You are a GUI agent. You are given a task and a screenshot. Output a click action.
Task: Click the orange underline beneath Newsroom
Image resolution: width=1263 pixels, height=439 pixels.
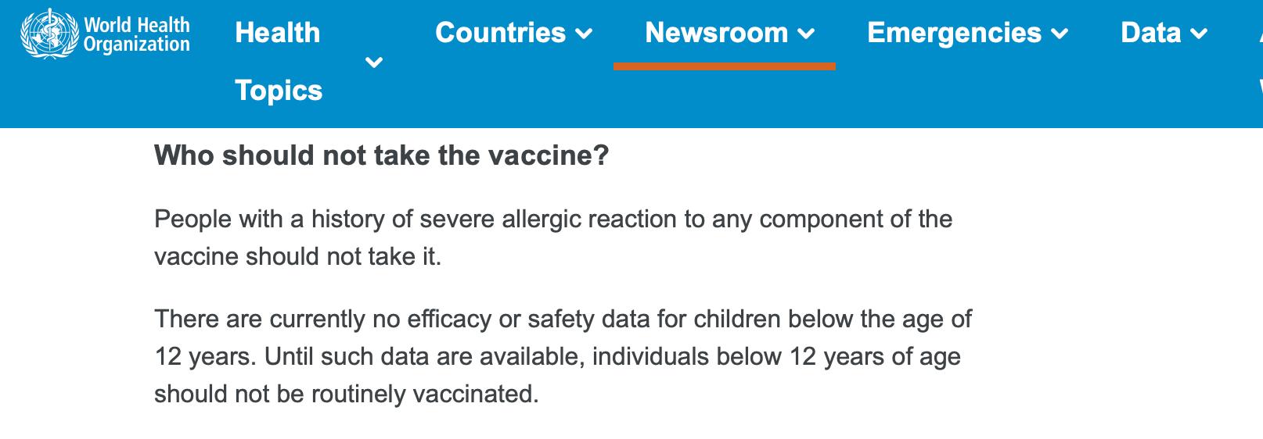tap(725, 66)
